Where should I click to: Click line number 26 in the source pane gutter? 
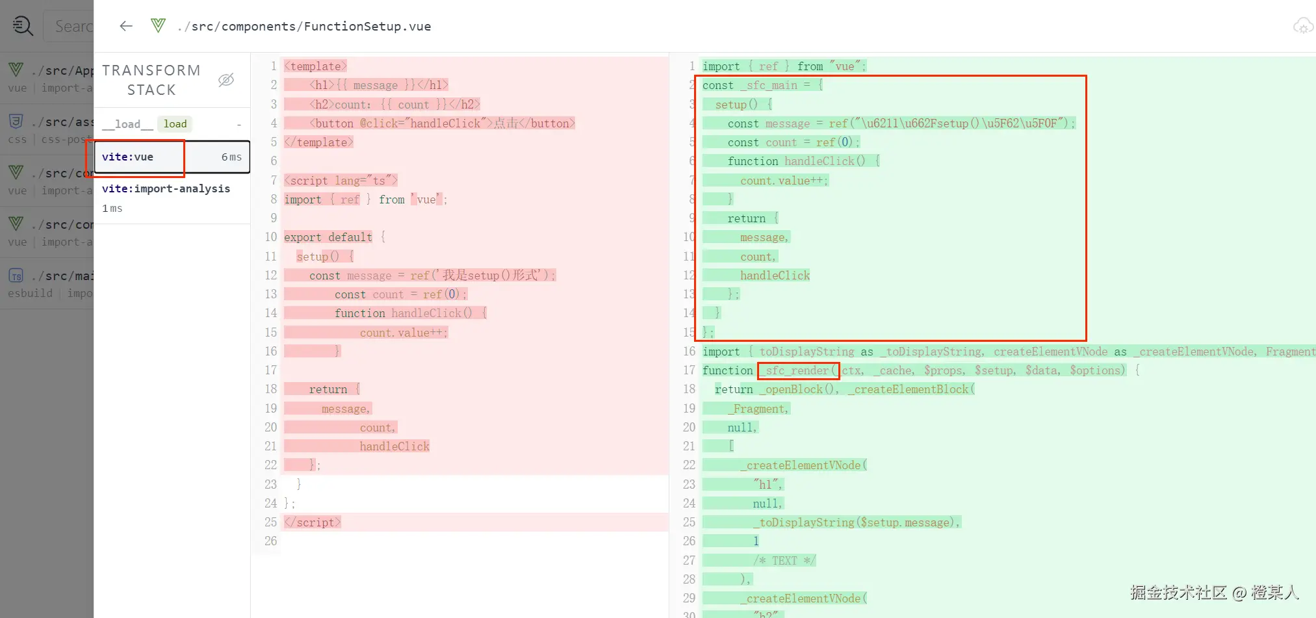tap(270, 541)
